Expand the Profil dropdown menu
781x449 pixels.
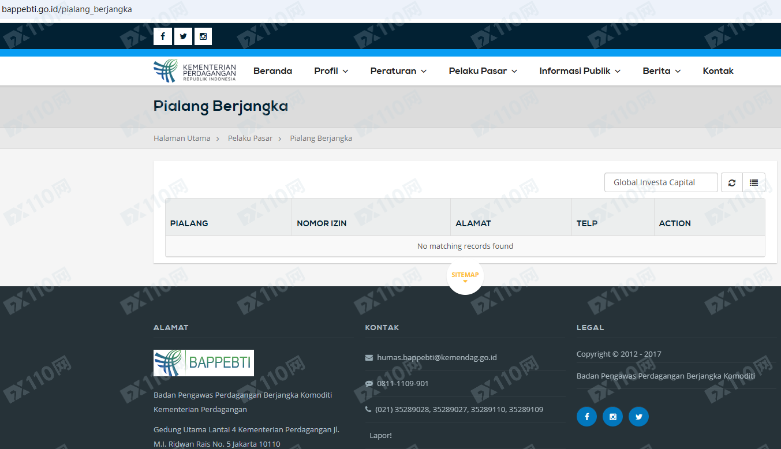pyautogui.click(x=331, y=71)
